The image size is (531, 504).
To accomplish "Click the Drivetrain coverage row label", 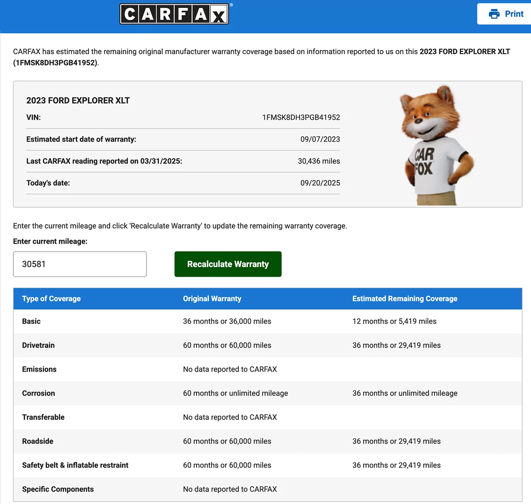I will 38,345.
